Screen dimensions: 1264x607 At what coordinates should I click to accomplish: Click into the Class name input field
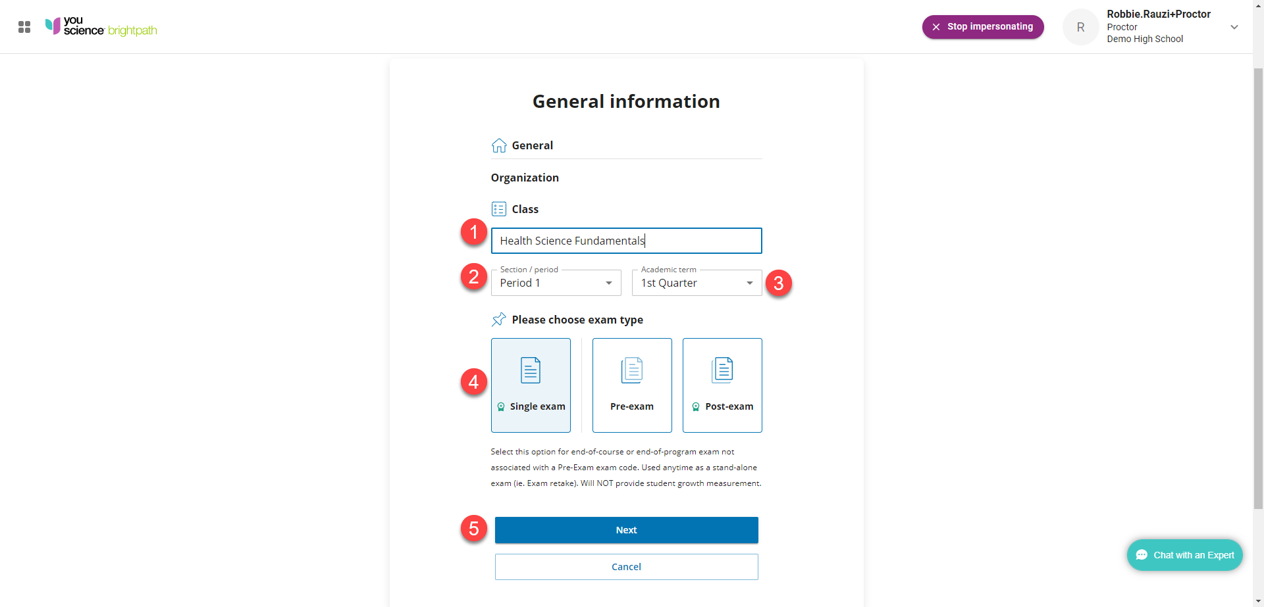(x=626, y=241)
